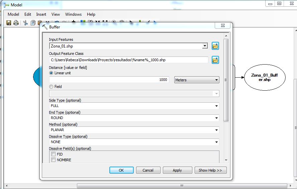The image size is (297, 189).
Task: Check the NOMBRE dissolve field
Action: click(x=53, y=160)
